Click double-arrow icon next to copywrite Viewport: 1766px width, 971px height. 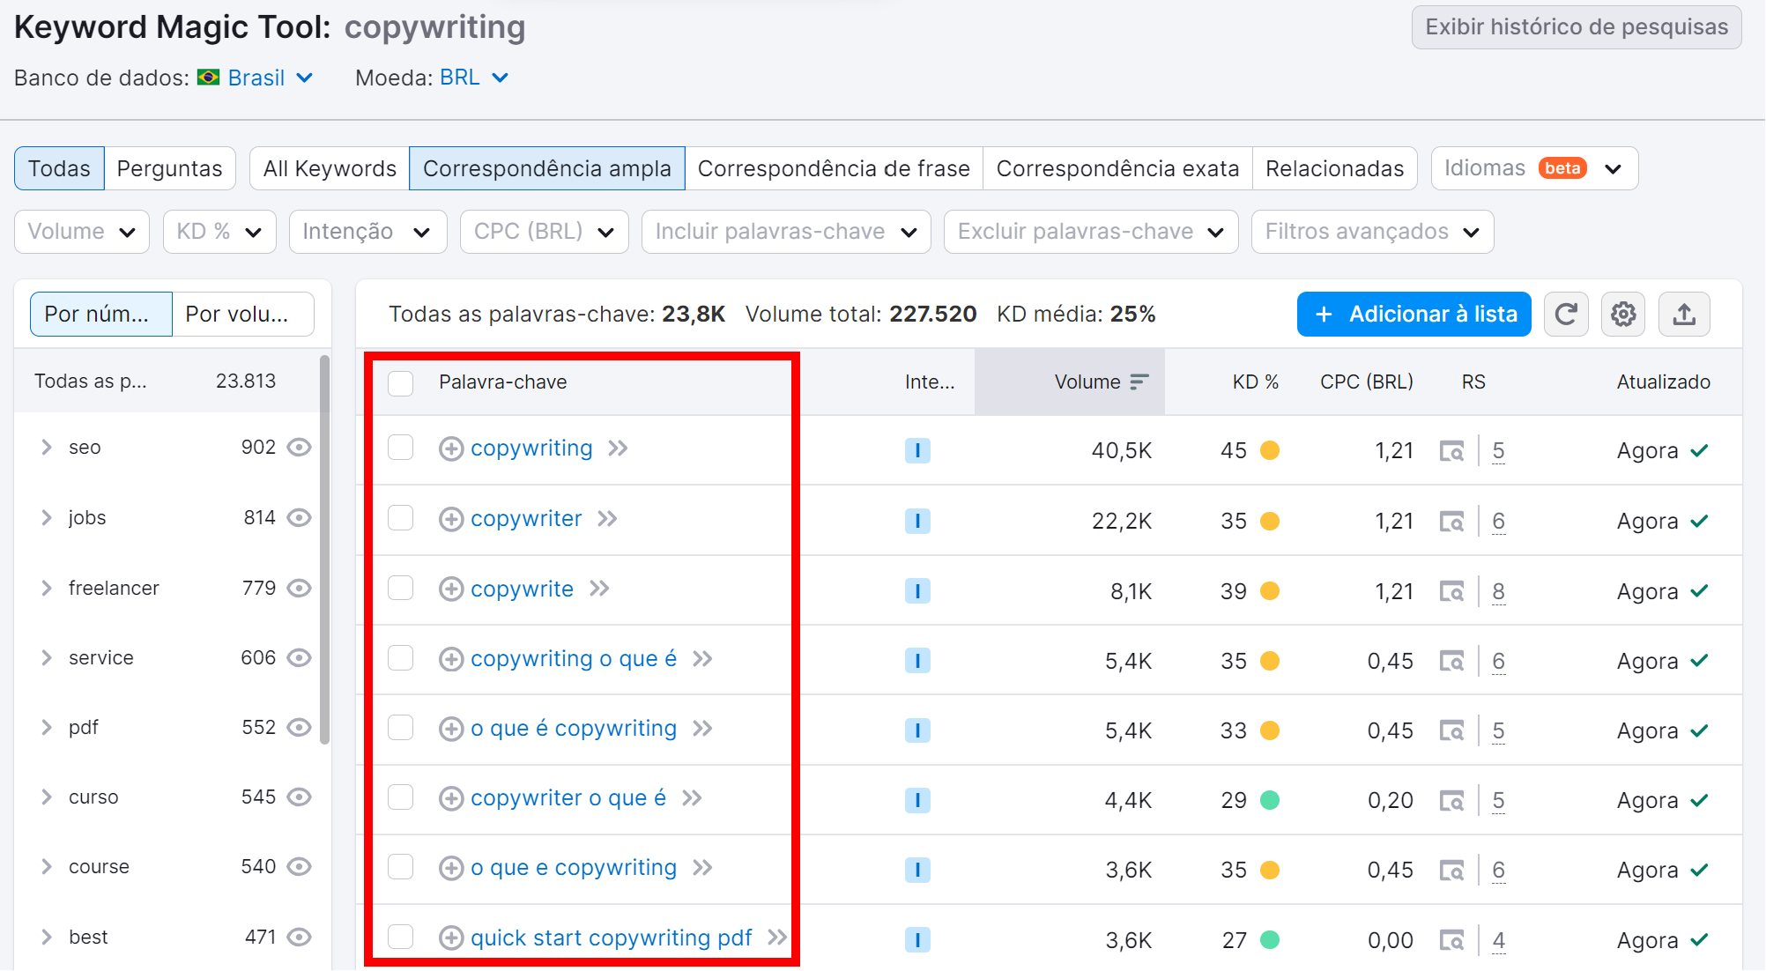click(599, 589)
